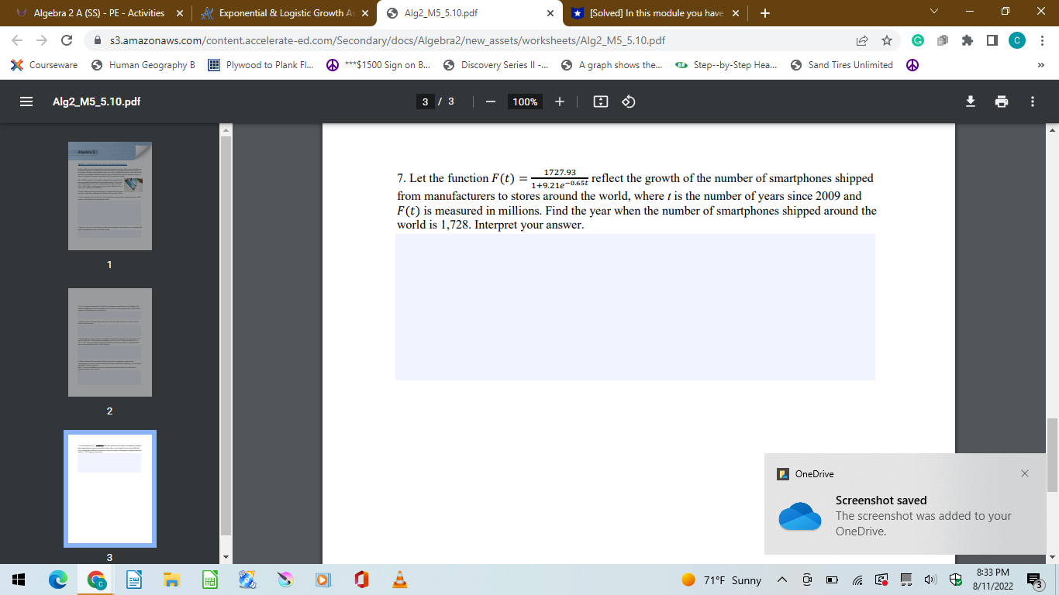Open Windows Media Player from the taskbar
Image resolution: width=1059 pixels, height=595 pixels.
point(323,580)
